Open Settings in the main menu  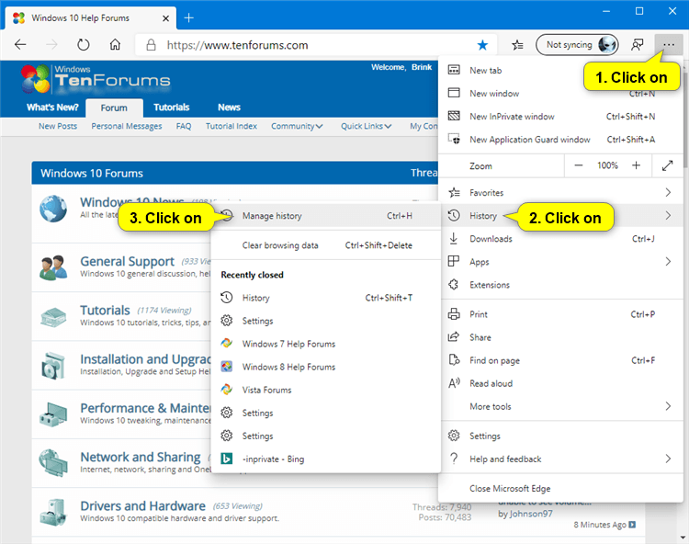coord(560,436)
